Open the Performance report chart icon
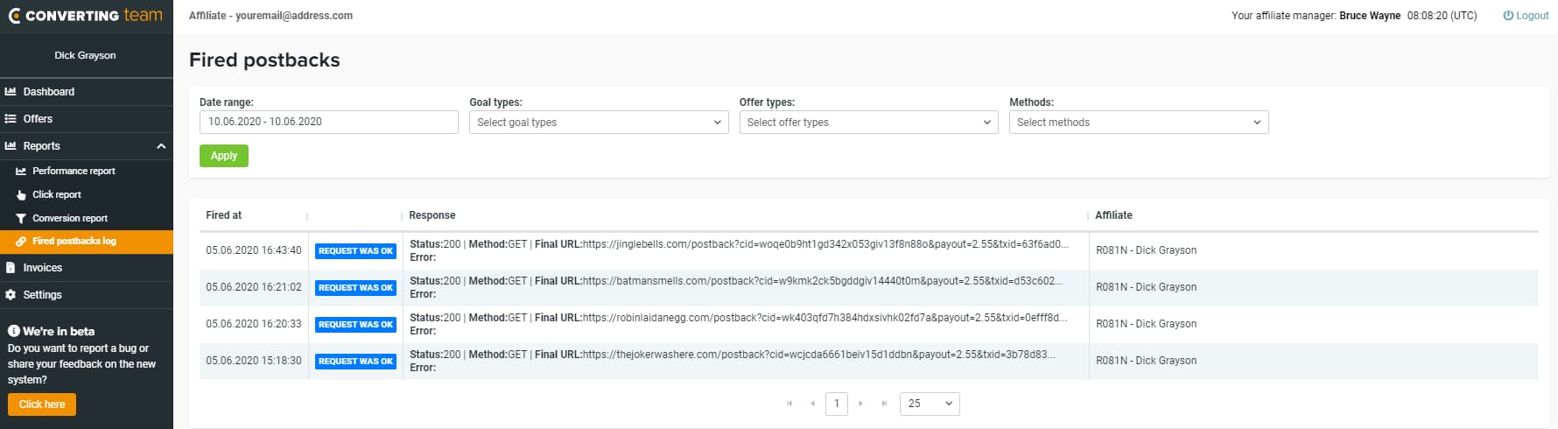The height and width of the screenshot is (429, 1558). pyautogui.click(x=21, y=172)
